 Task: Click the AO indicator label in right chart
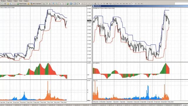96,63
